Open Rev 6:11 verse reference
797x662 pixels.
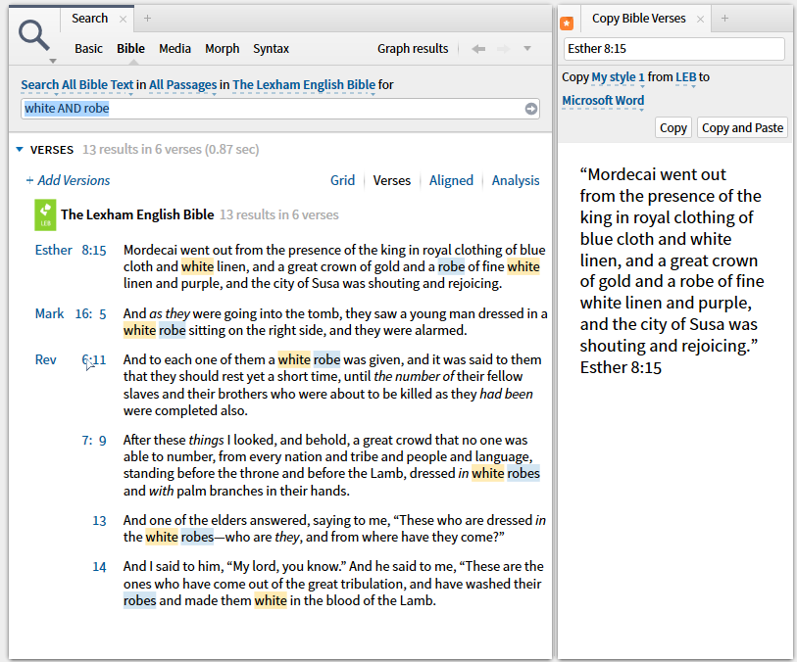point(71,360)
